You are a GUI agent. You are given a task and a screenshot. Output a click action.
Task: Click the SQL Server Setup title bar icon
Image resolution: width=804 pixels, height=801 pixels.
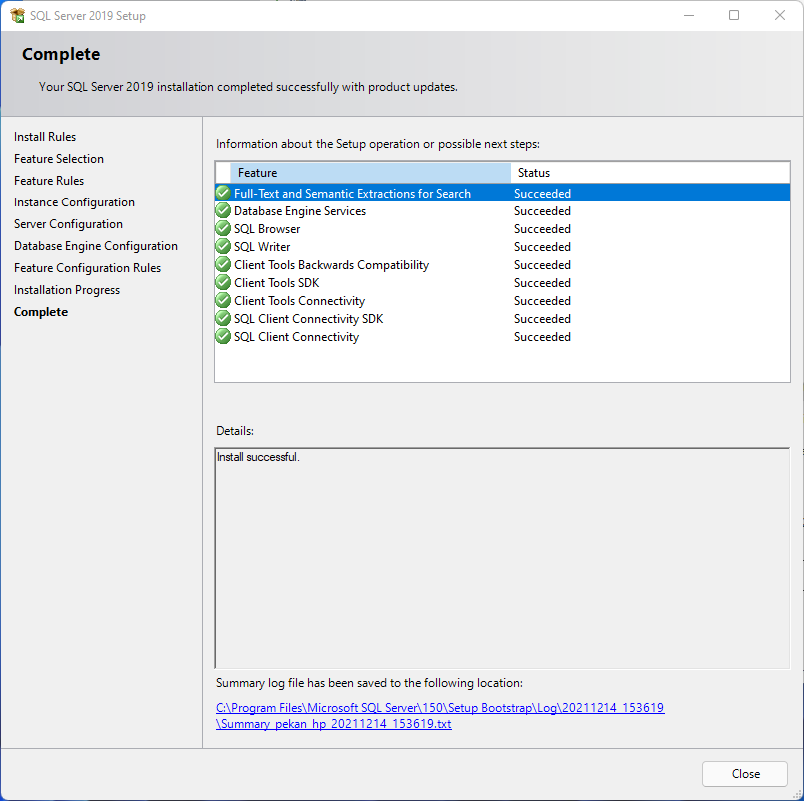(17, 15)
